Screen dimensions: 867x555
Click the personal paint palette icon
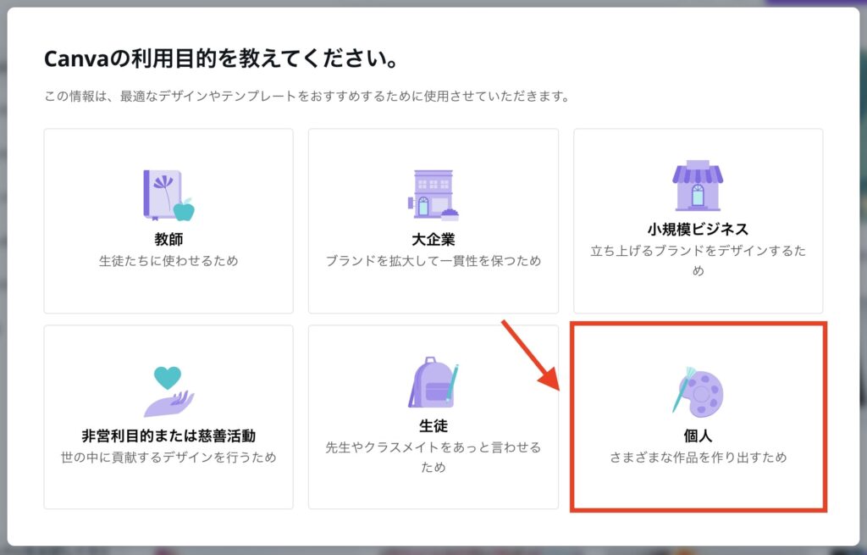(698, 391)
